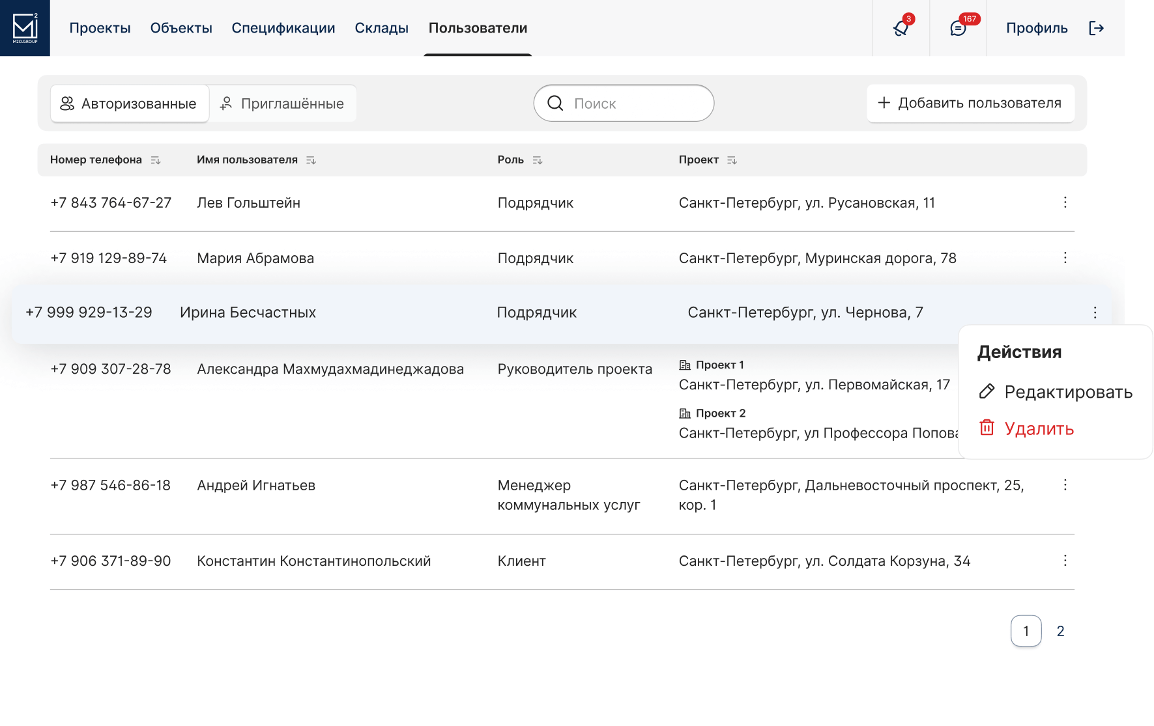Select phone +7 987 546-86-18
The height and width of the screenshot is (726, 1154).
(x=111, y=486)
